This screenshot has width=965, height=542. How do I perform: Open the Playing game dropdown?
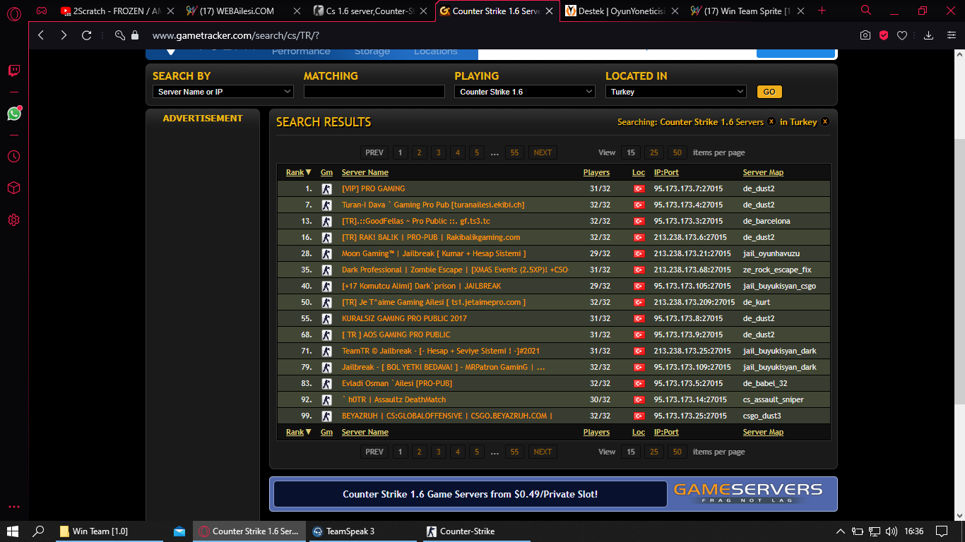[525, 92]
